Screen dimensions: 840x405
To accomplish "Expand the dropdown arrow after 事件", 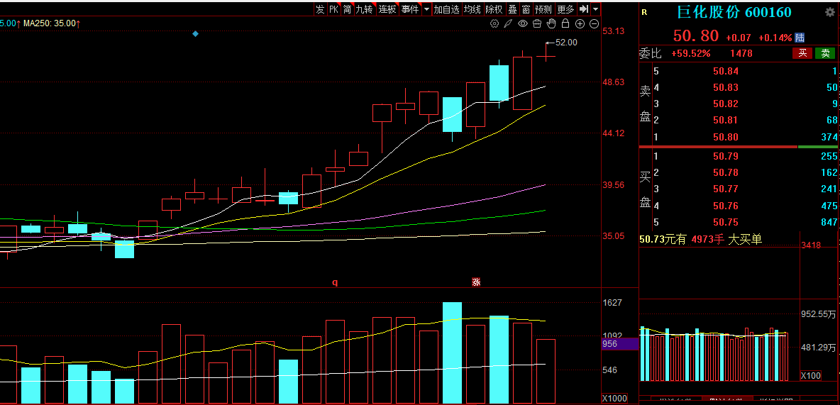I will [426, 9].
